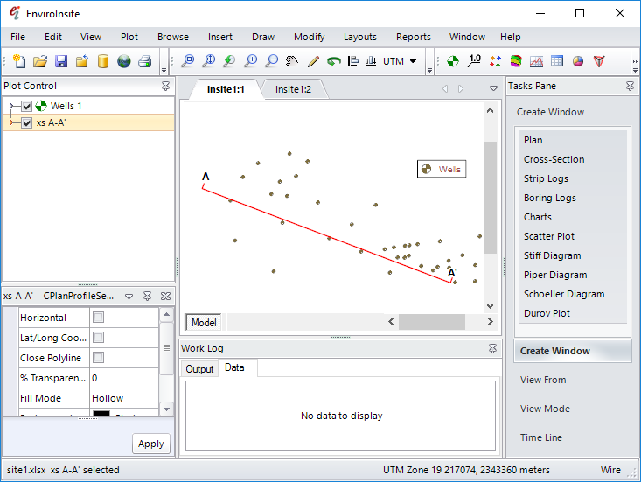Open file using the folder icon
The width and height of the screenshot is (641, 482).
40,61
